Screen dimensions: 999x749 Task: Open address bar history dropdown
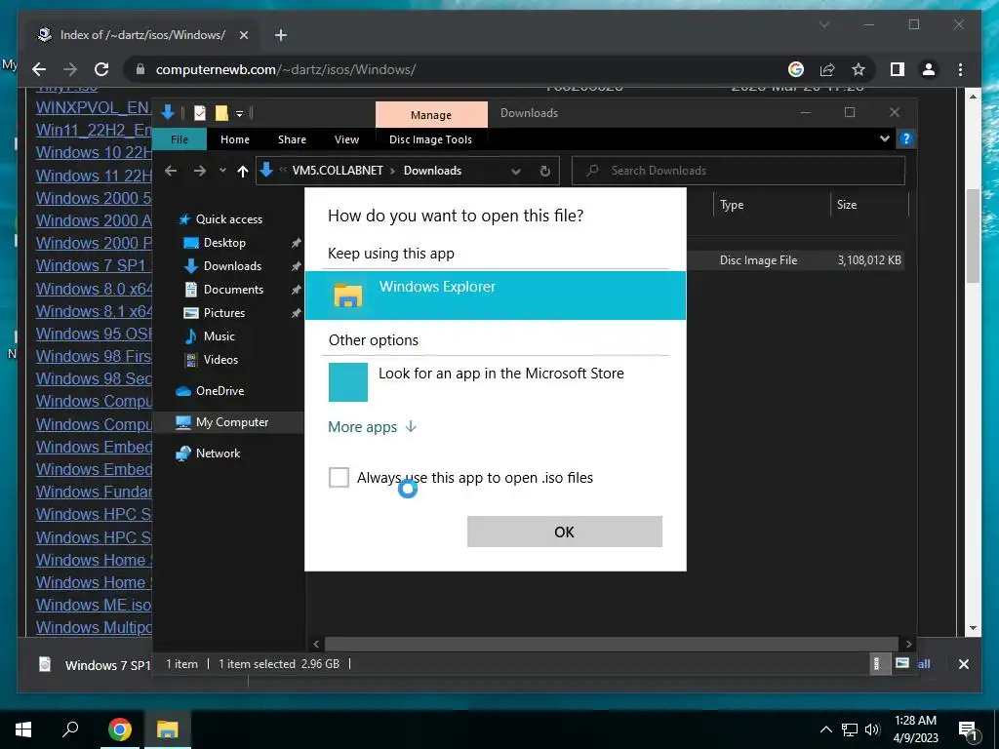(x=516, y=171)
